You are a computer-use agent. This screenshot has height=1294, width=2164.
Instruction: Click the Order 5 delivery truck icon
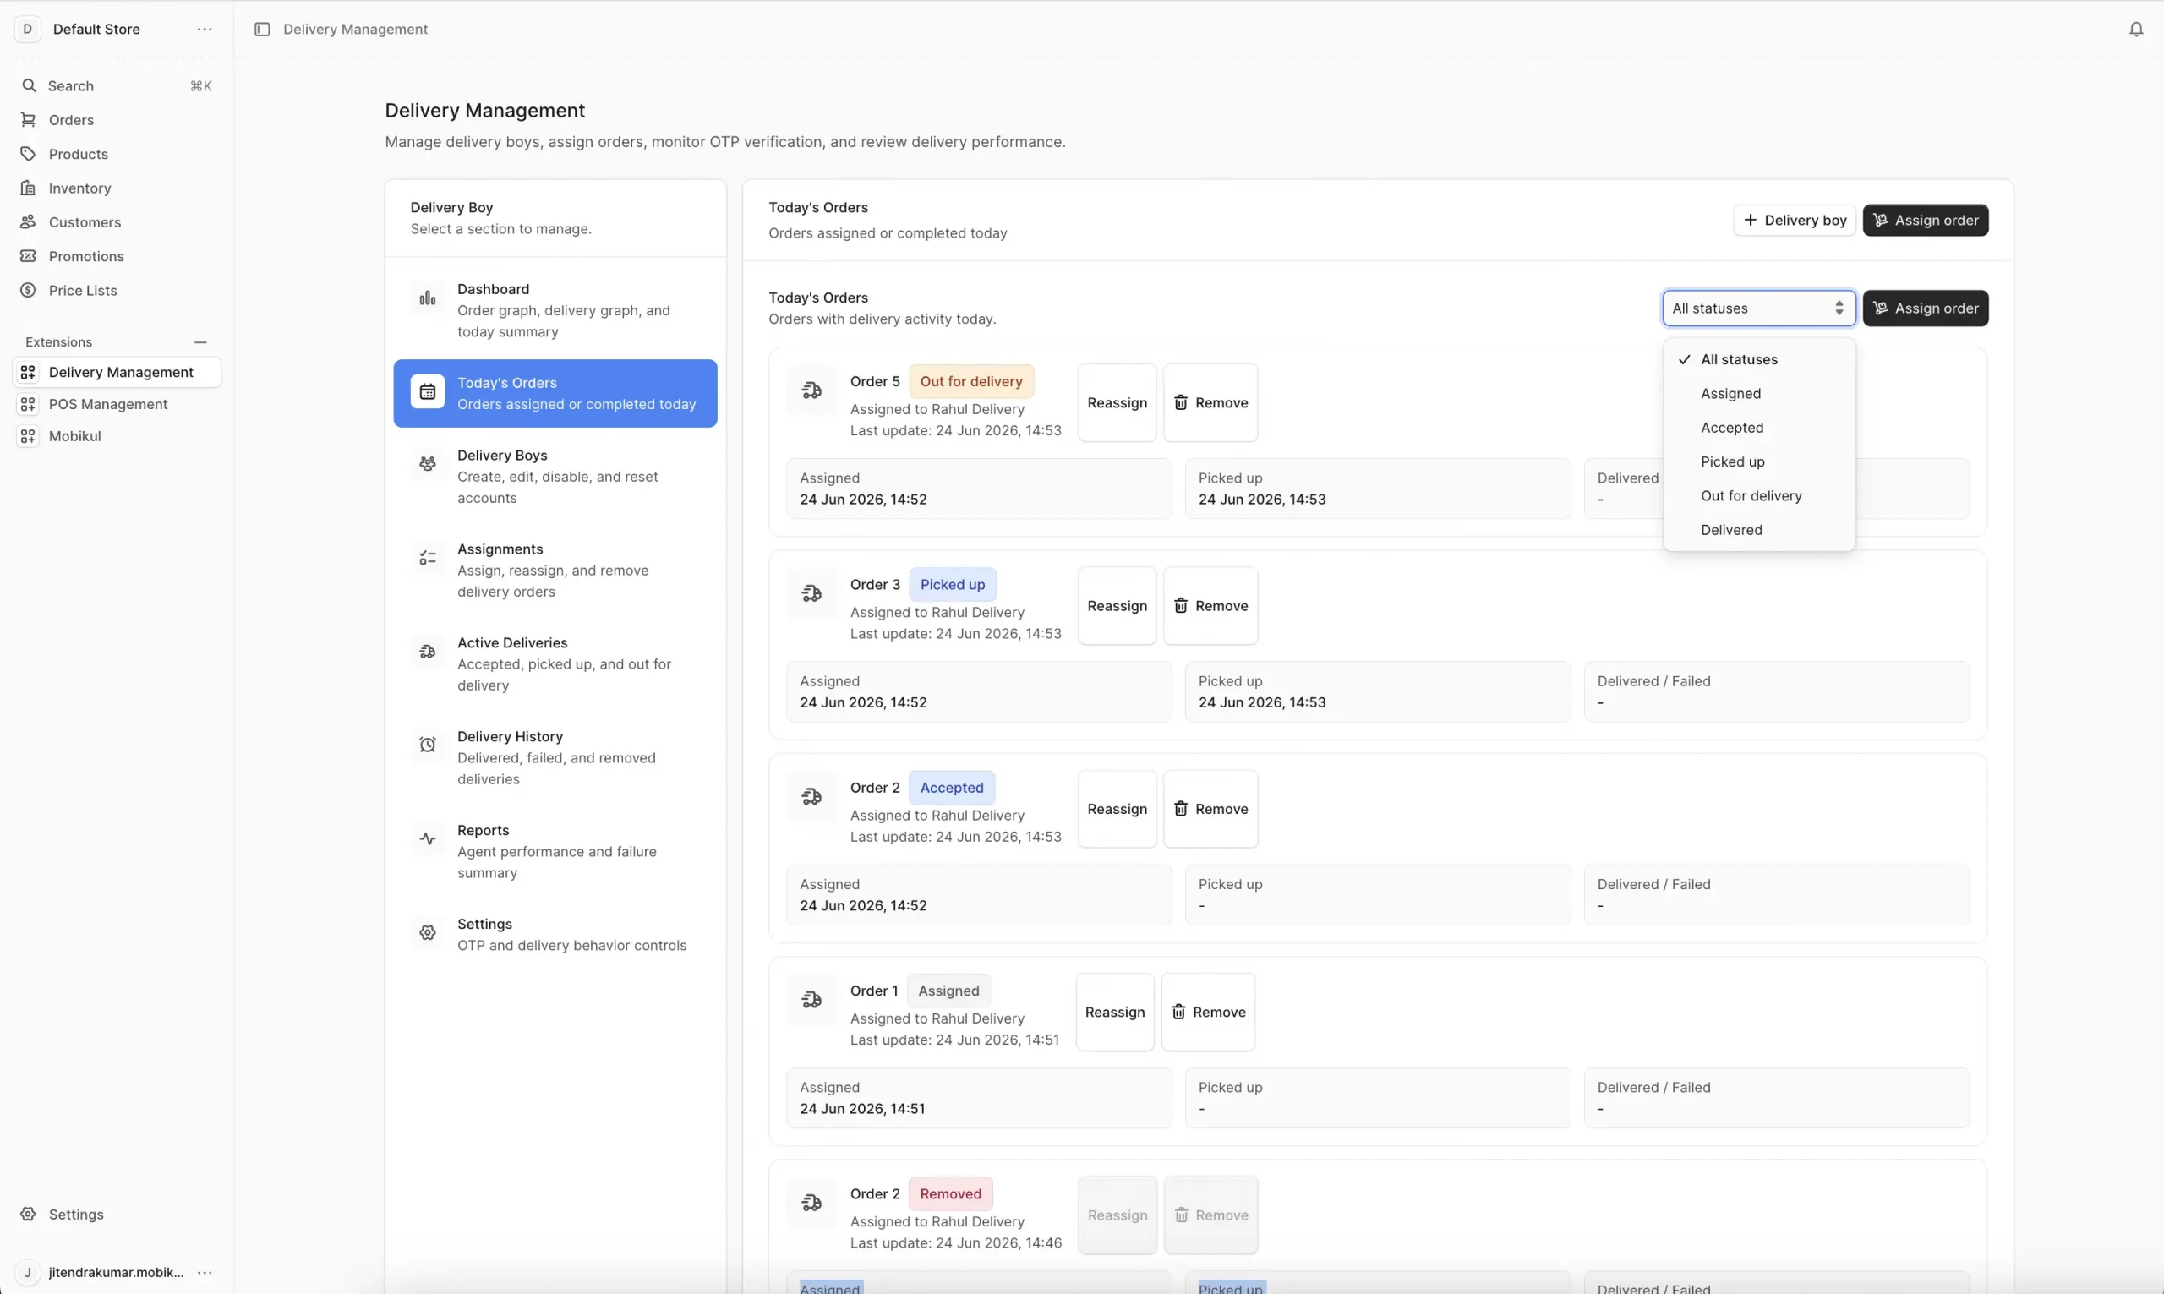point(811,390)
